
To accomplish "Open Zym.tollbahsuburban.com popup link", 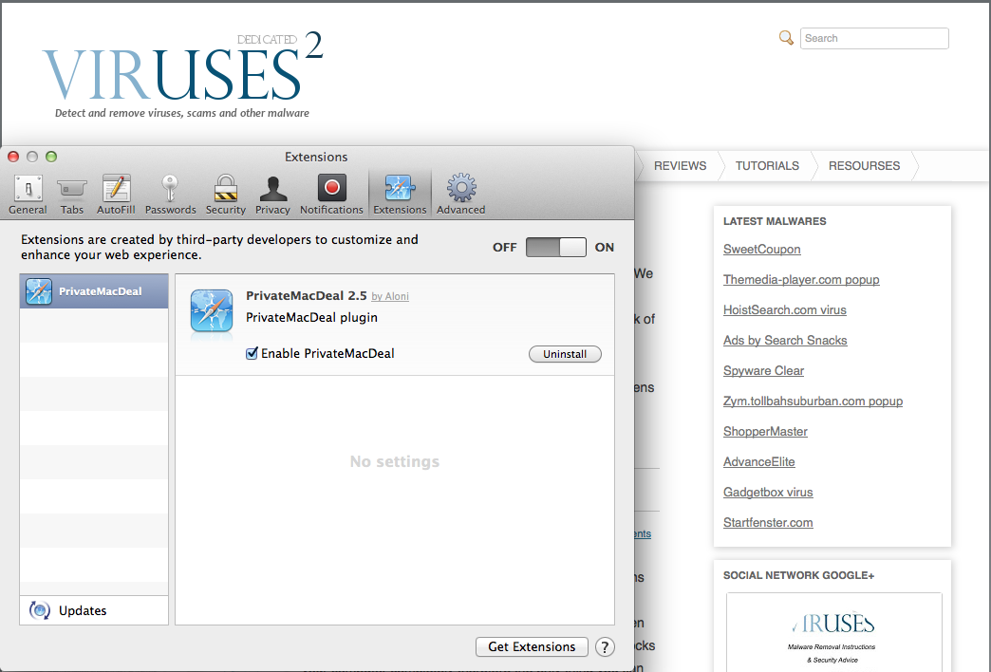I will (x=813, y=401).
